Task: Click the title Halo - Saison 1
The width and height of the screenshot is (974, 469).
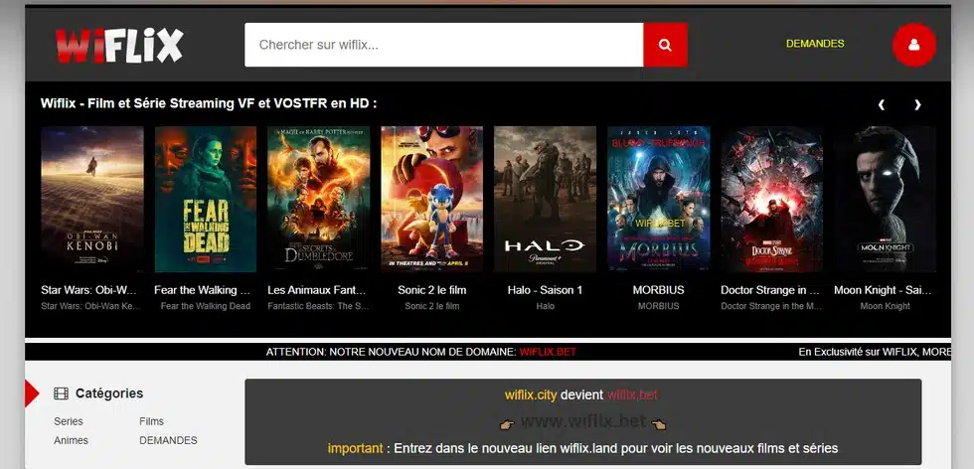Action: click(x=545, y=290)
